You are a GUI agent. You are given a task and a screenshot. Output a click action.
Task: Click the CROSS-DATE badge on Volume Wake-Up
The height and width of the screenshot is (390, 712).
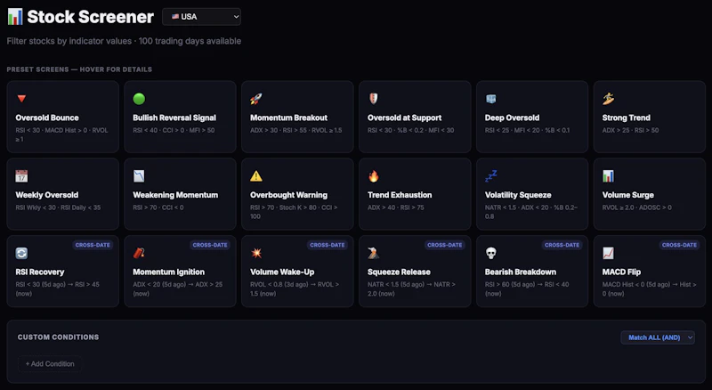tap(327, 245)
